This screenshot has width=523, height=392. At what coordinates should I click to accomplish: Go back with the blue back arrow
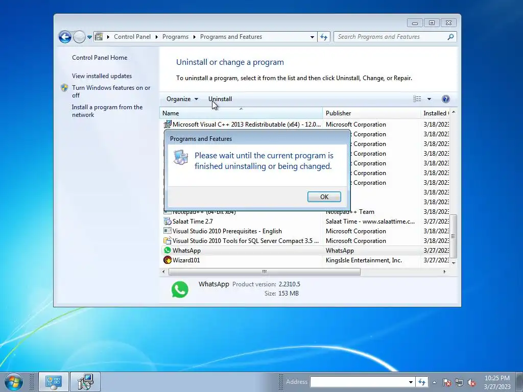tap(65, 37)
